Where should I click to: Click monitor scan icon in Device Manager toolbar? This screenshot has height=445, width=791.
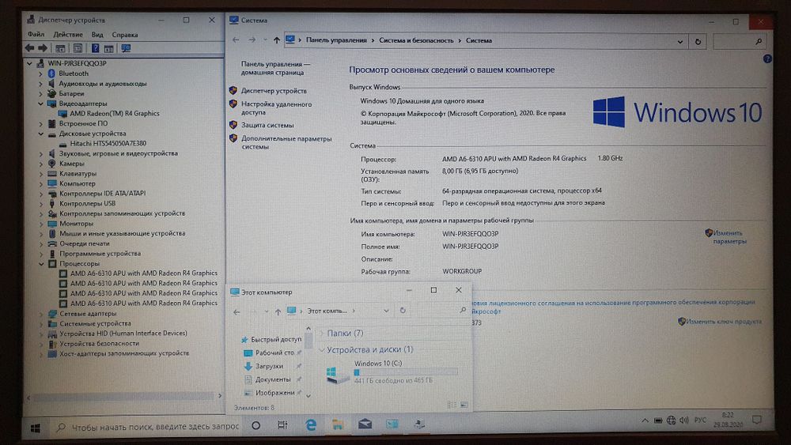click(x=126, y=48)
